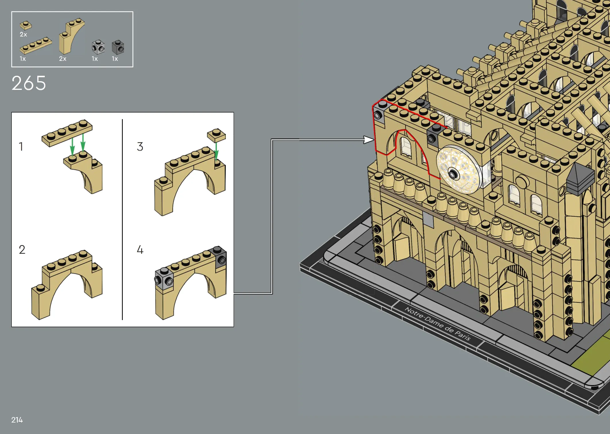Click the sub-step number 4

point(140,250)
